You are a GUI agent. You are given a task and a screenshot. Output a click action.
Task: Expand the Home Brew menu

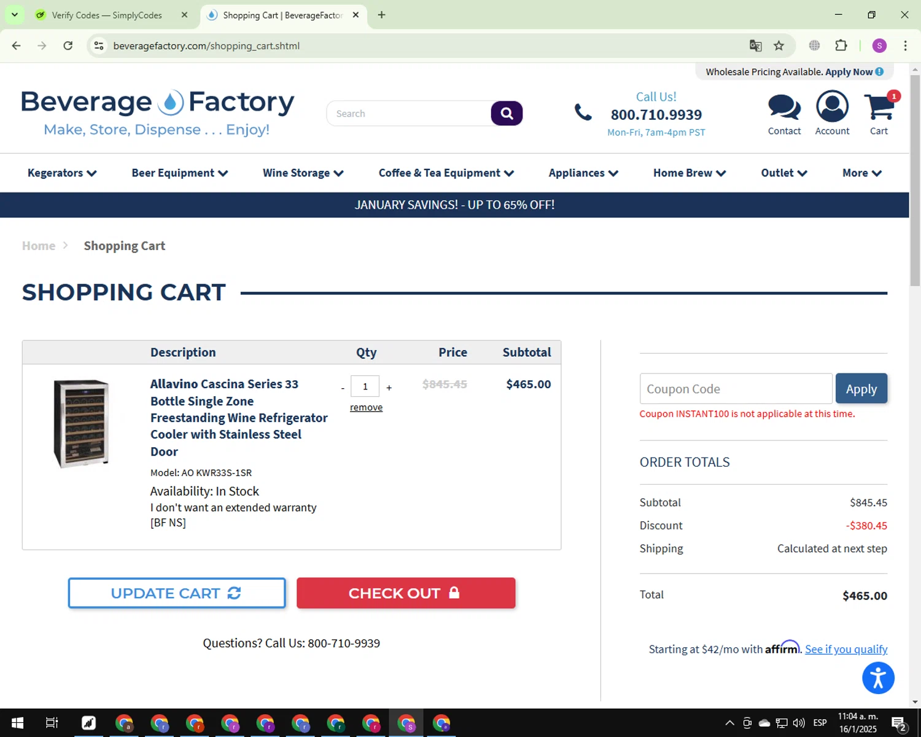(690, 173)
